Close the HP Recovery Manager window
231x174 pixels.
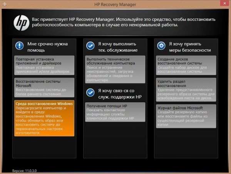point(224,3)
